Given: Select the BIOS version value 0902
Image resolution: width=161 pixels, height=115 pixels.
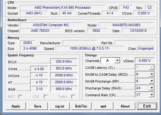Looking at the screenshot, I should click(98, 31).
